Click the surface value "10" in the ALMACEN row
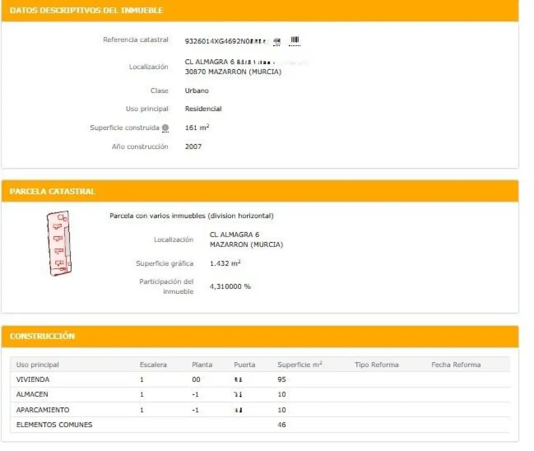The height and width of the screenshot is (451, 534). (282, 394)
